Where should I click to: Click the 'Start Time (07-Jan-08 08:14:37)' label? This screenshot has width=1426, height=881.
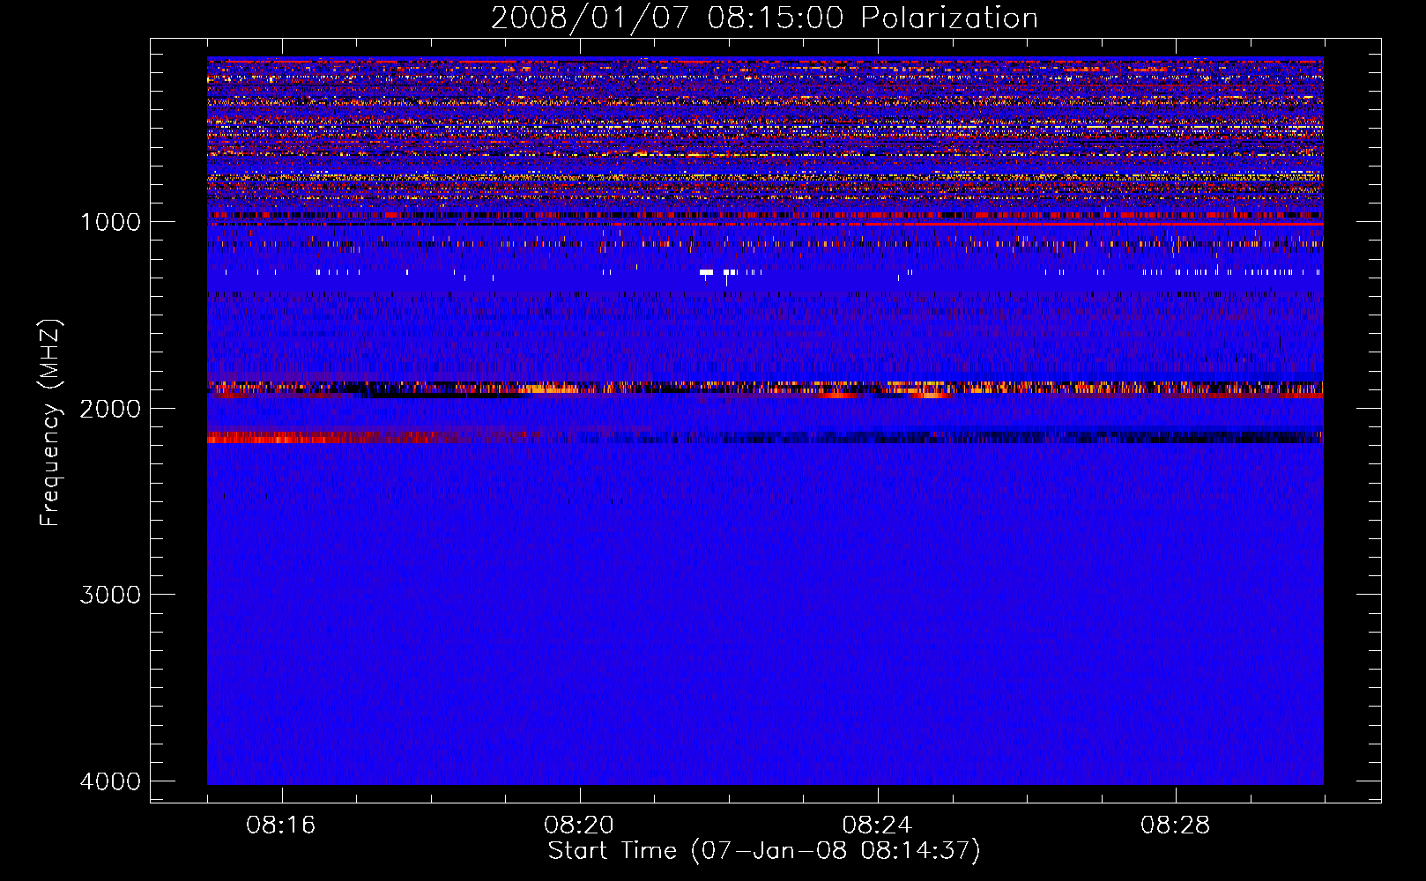point(764,851)
